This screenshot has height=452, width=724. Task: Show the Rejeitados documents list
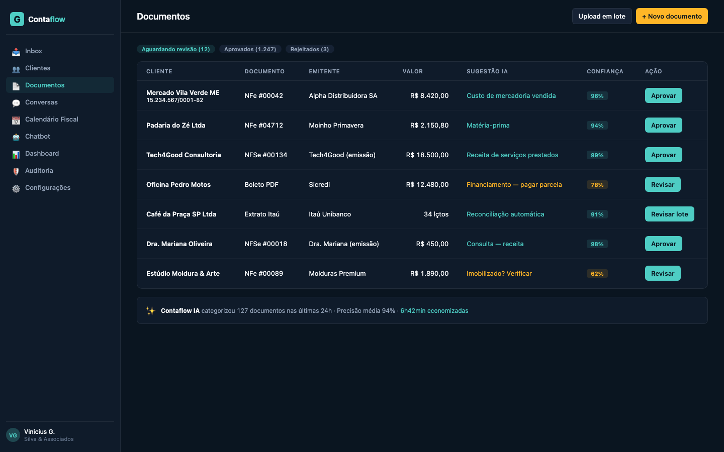309,49
